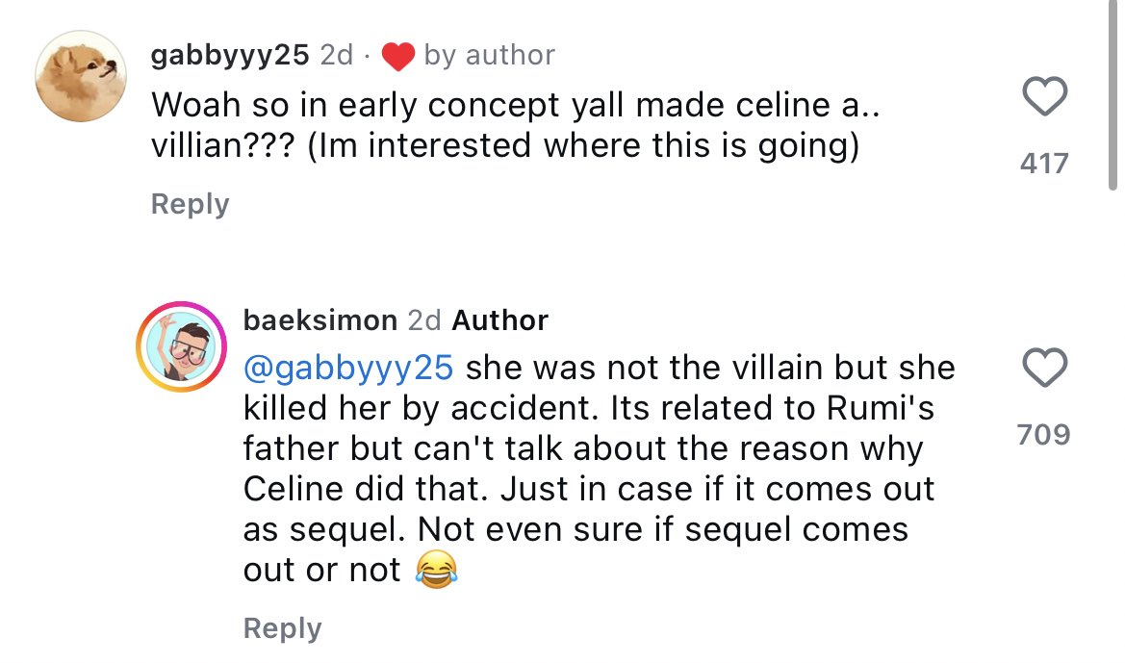Reply to gabbyyy25's comment
This screenshot has width=1125, height=663.
[x=190, y=204]
